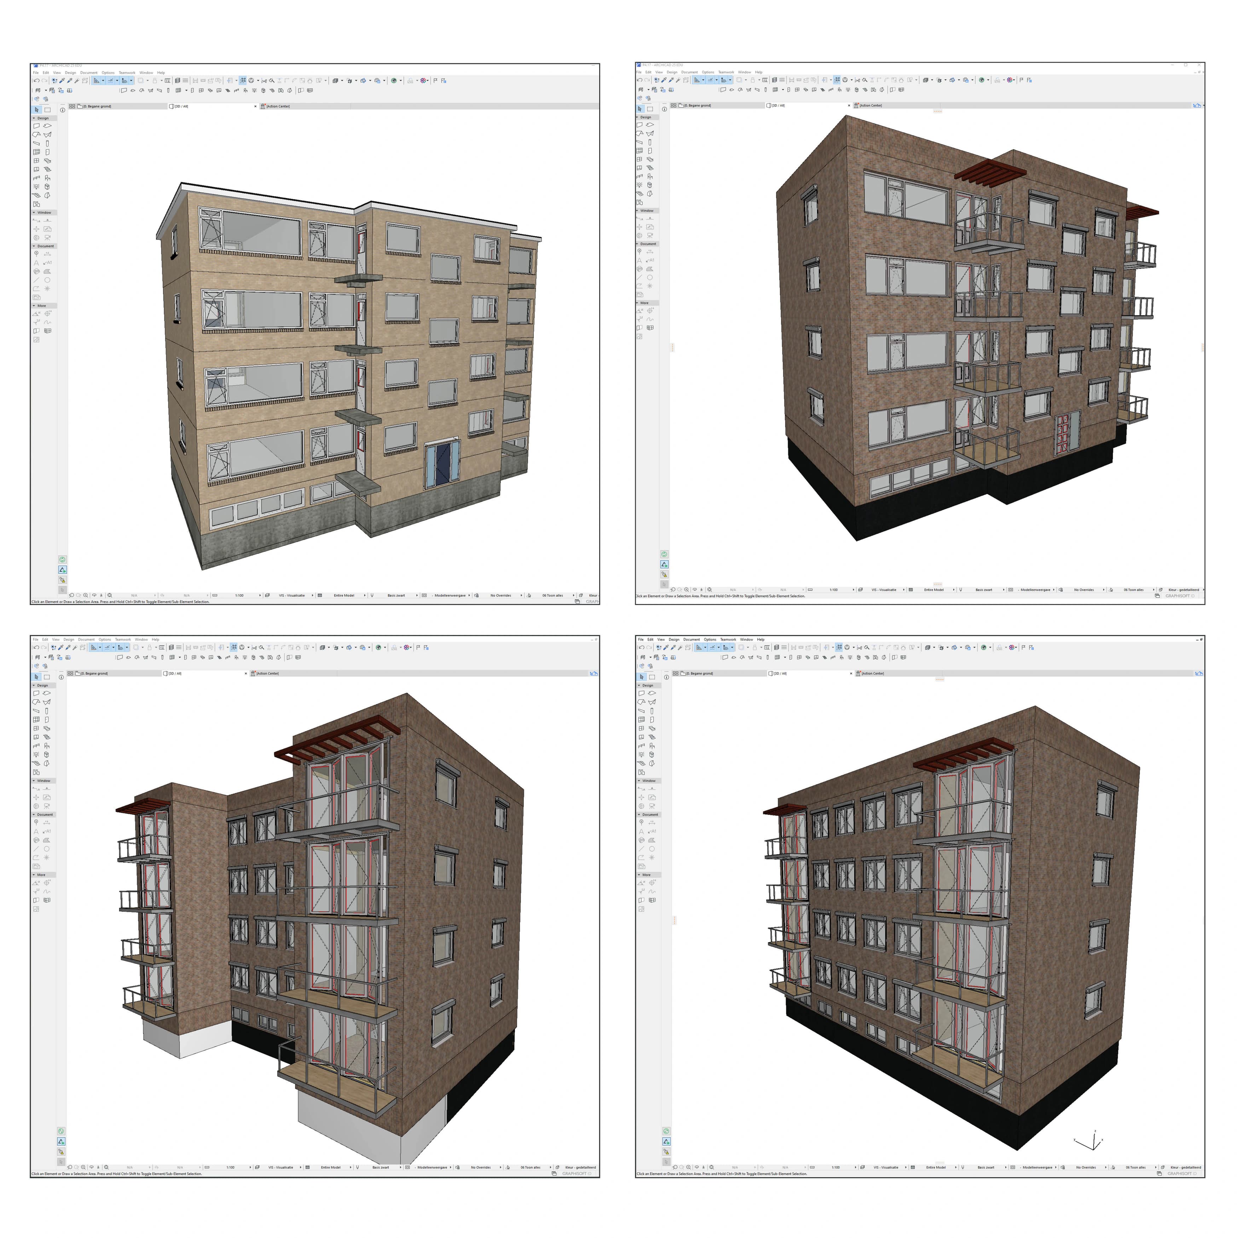Select the Line tool in bottom-left window toolbox

click(x=36, y=849)
